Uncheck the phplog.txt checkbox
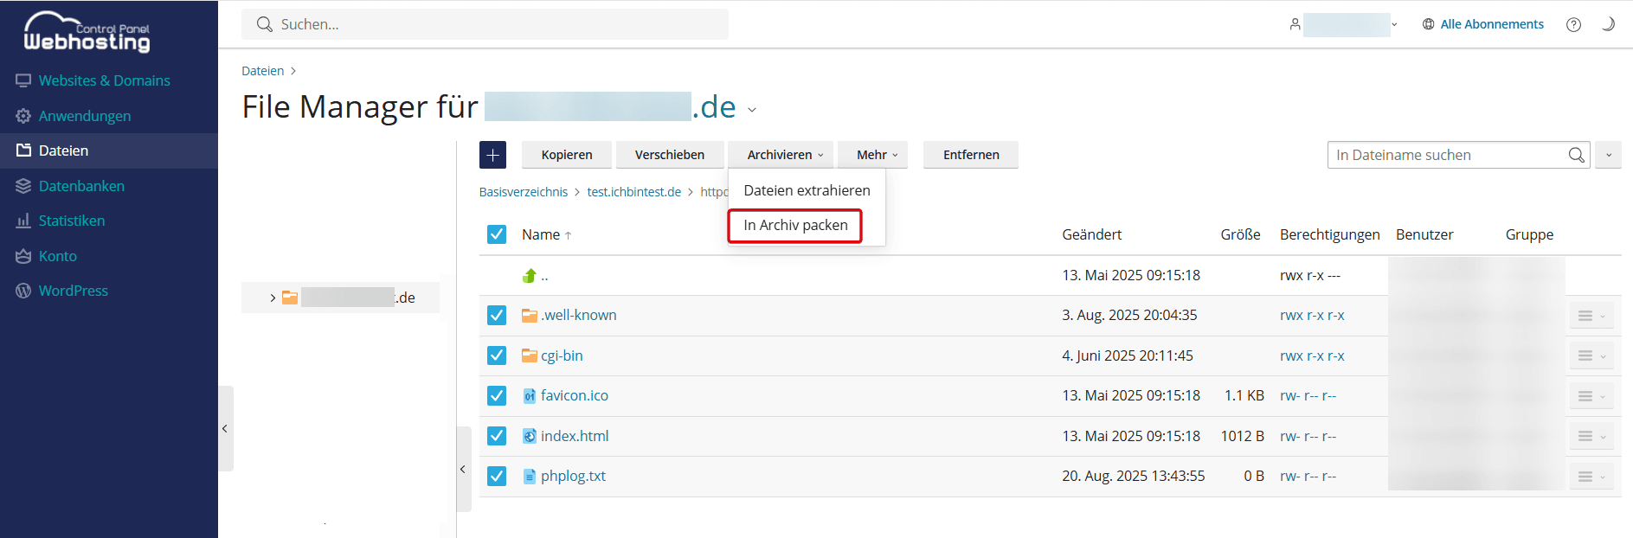1633x538 pixels. tap(497, 476)
